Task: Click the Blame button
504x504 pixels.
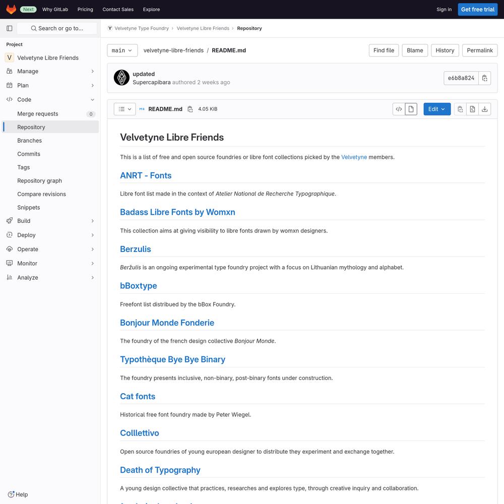Action: point(415,50)
